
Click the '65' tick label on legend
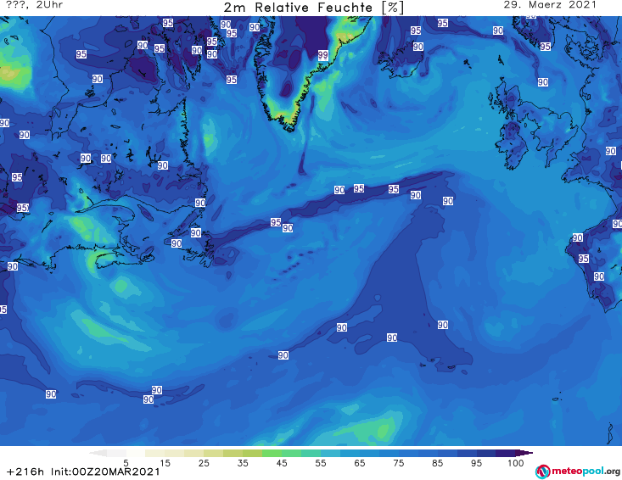[x=360, y=463]
